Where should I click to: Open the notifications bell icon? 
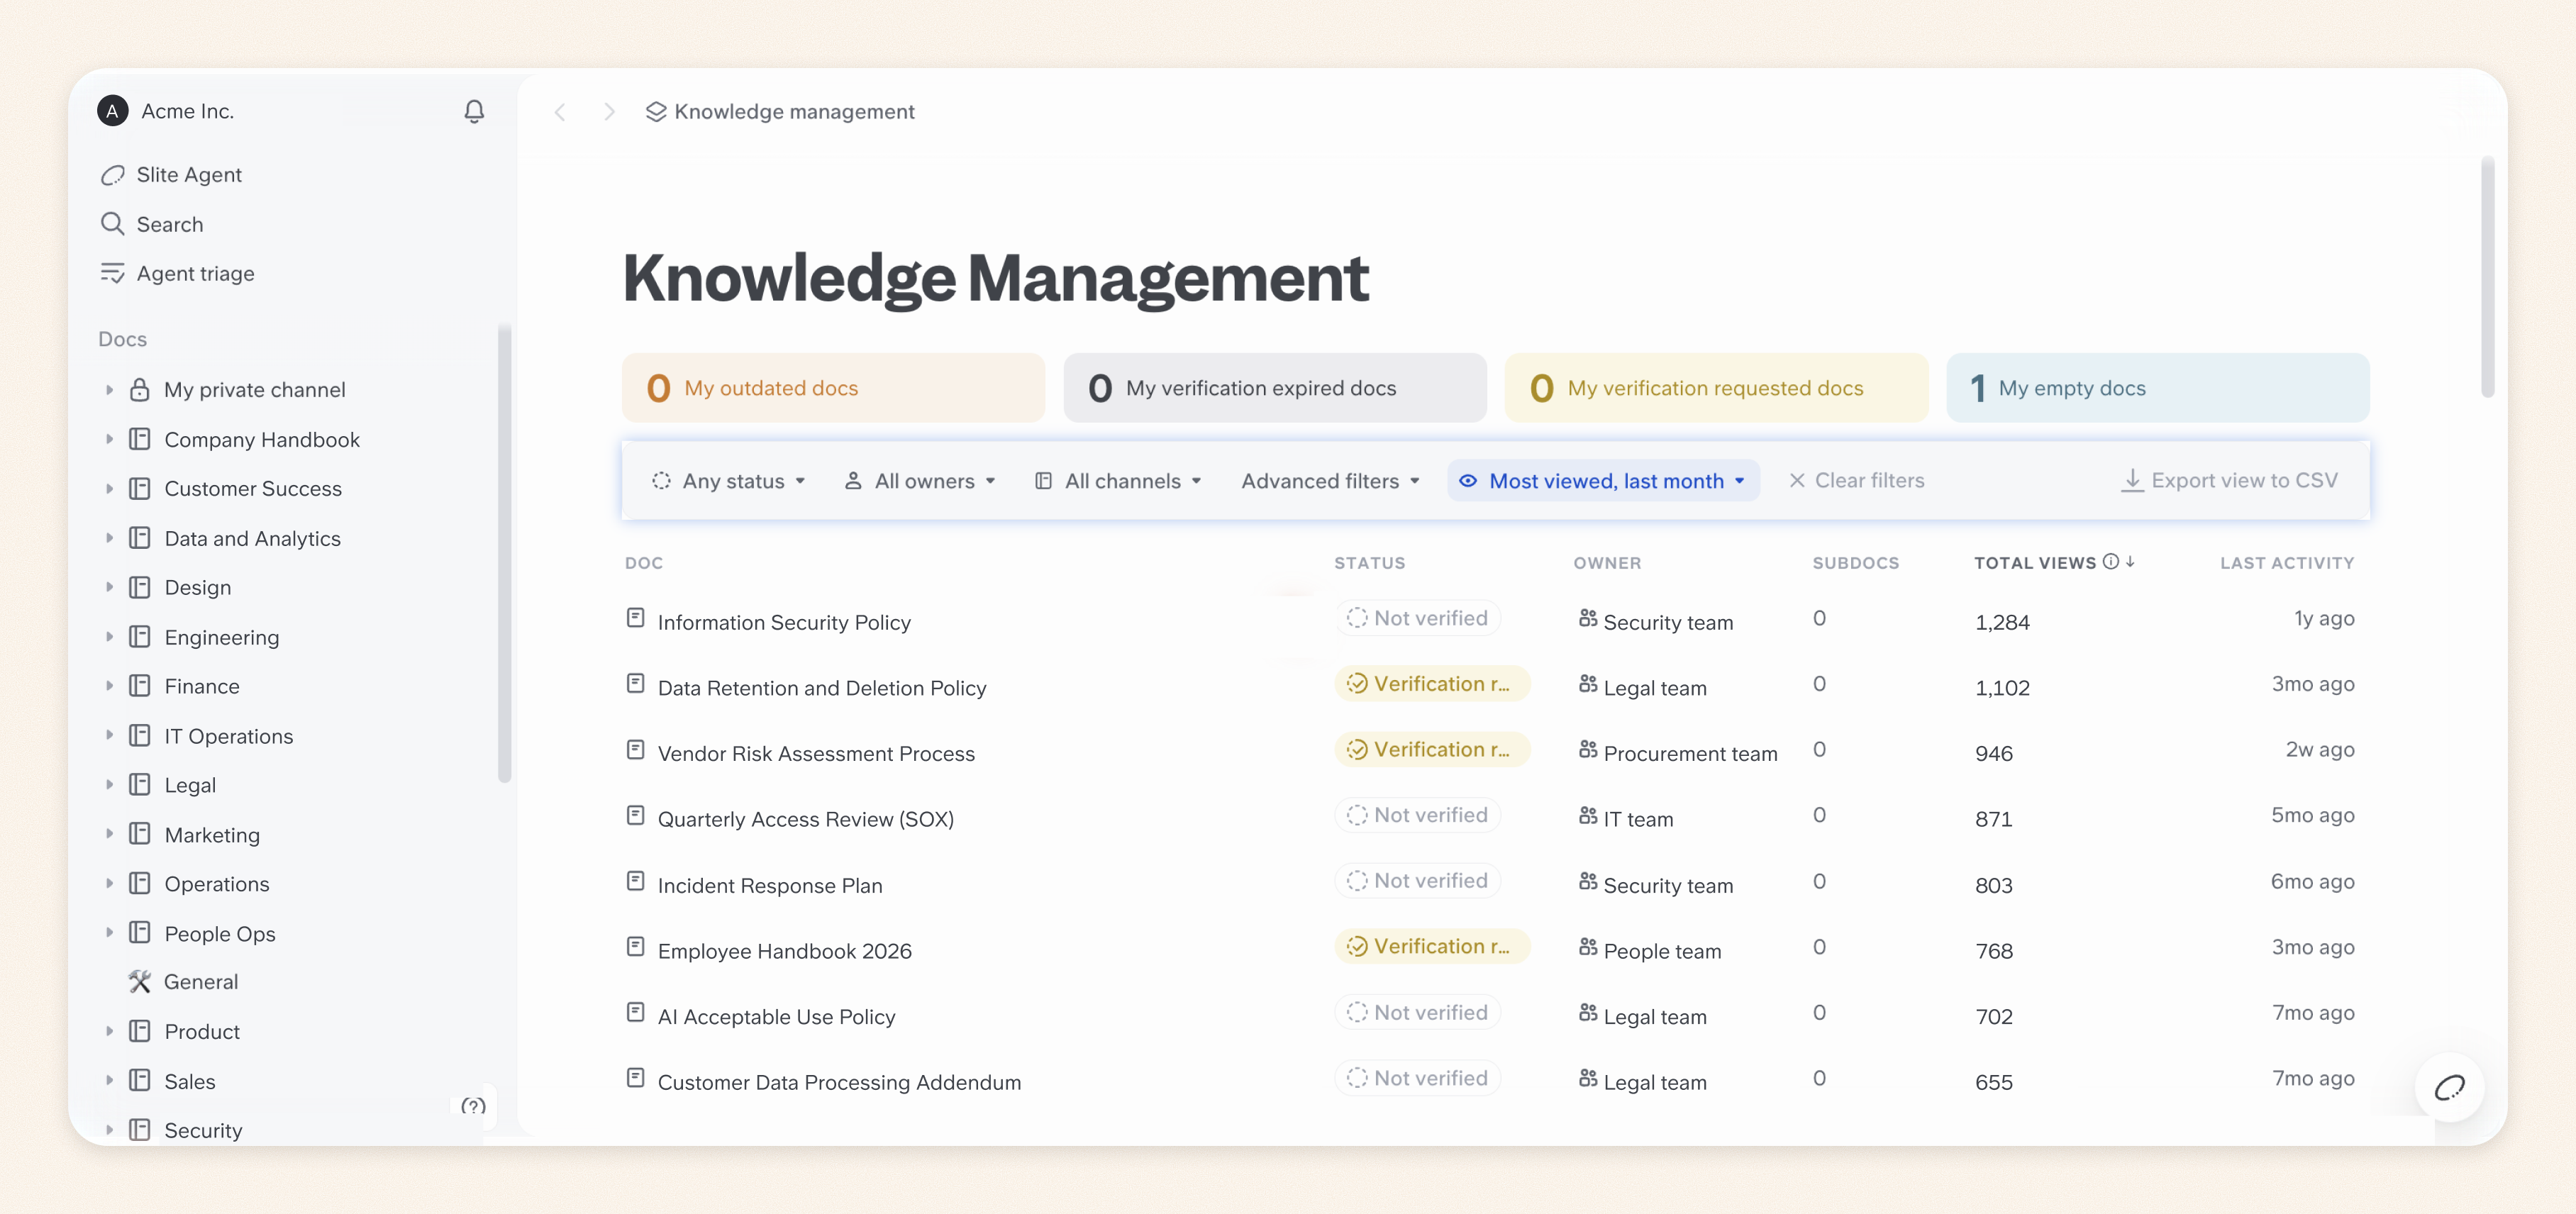click(x=474, y=111)
